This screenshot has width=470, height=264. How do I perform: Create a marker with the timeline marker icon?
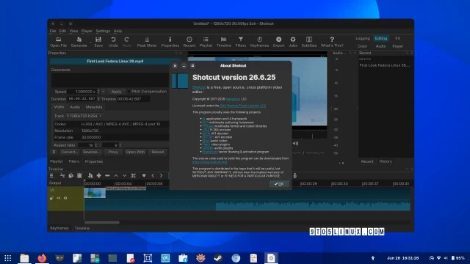[x=144, y=176]
